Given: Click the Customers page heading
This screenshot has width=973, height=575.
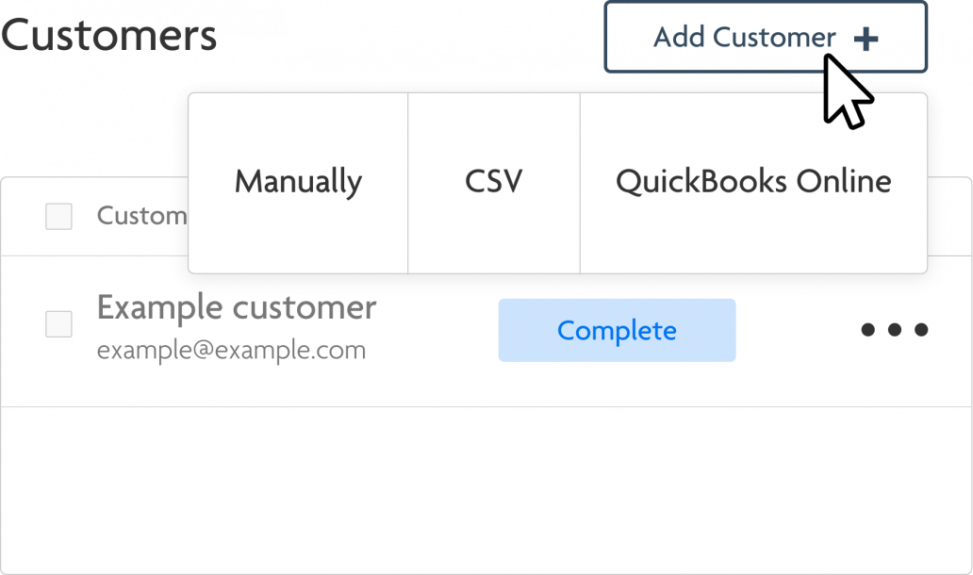Looking at the screenshot, I should 108,36.
